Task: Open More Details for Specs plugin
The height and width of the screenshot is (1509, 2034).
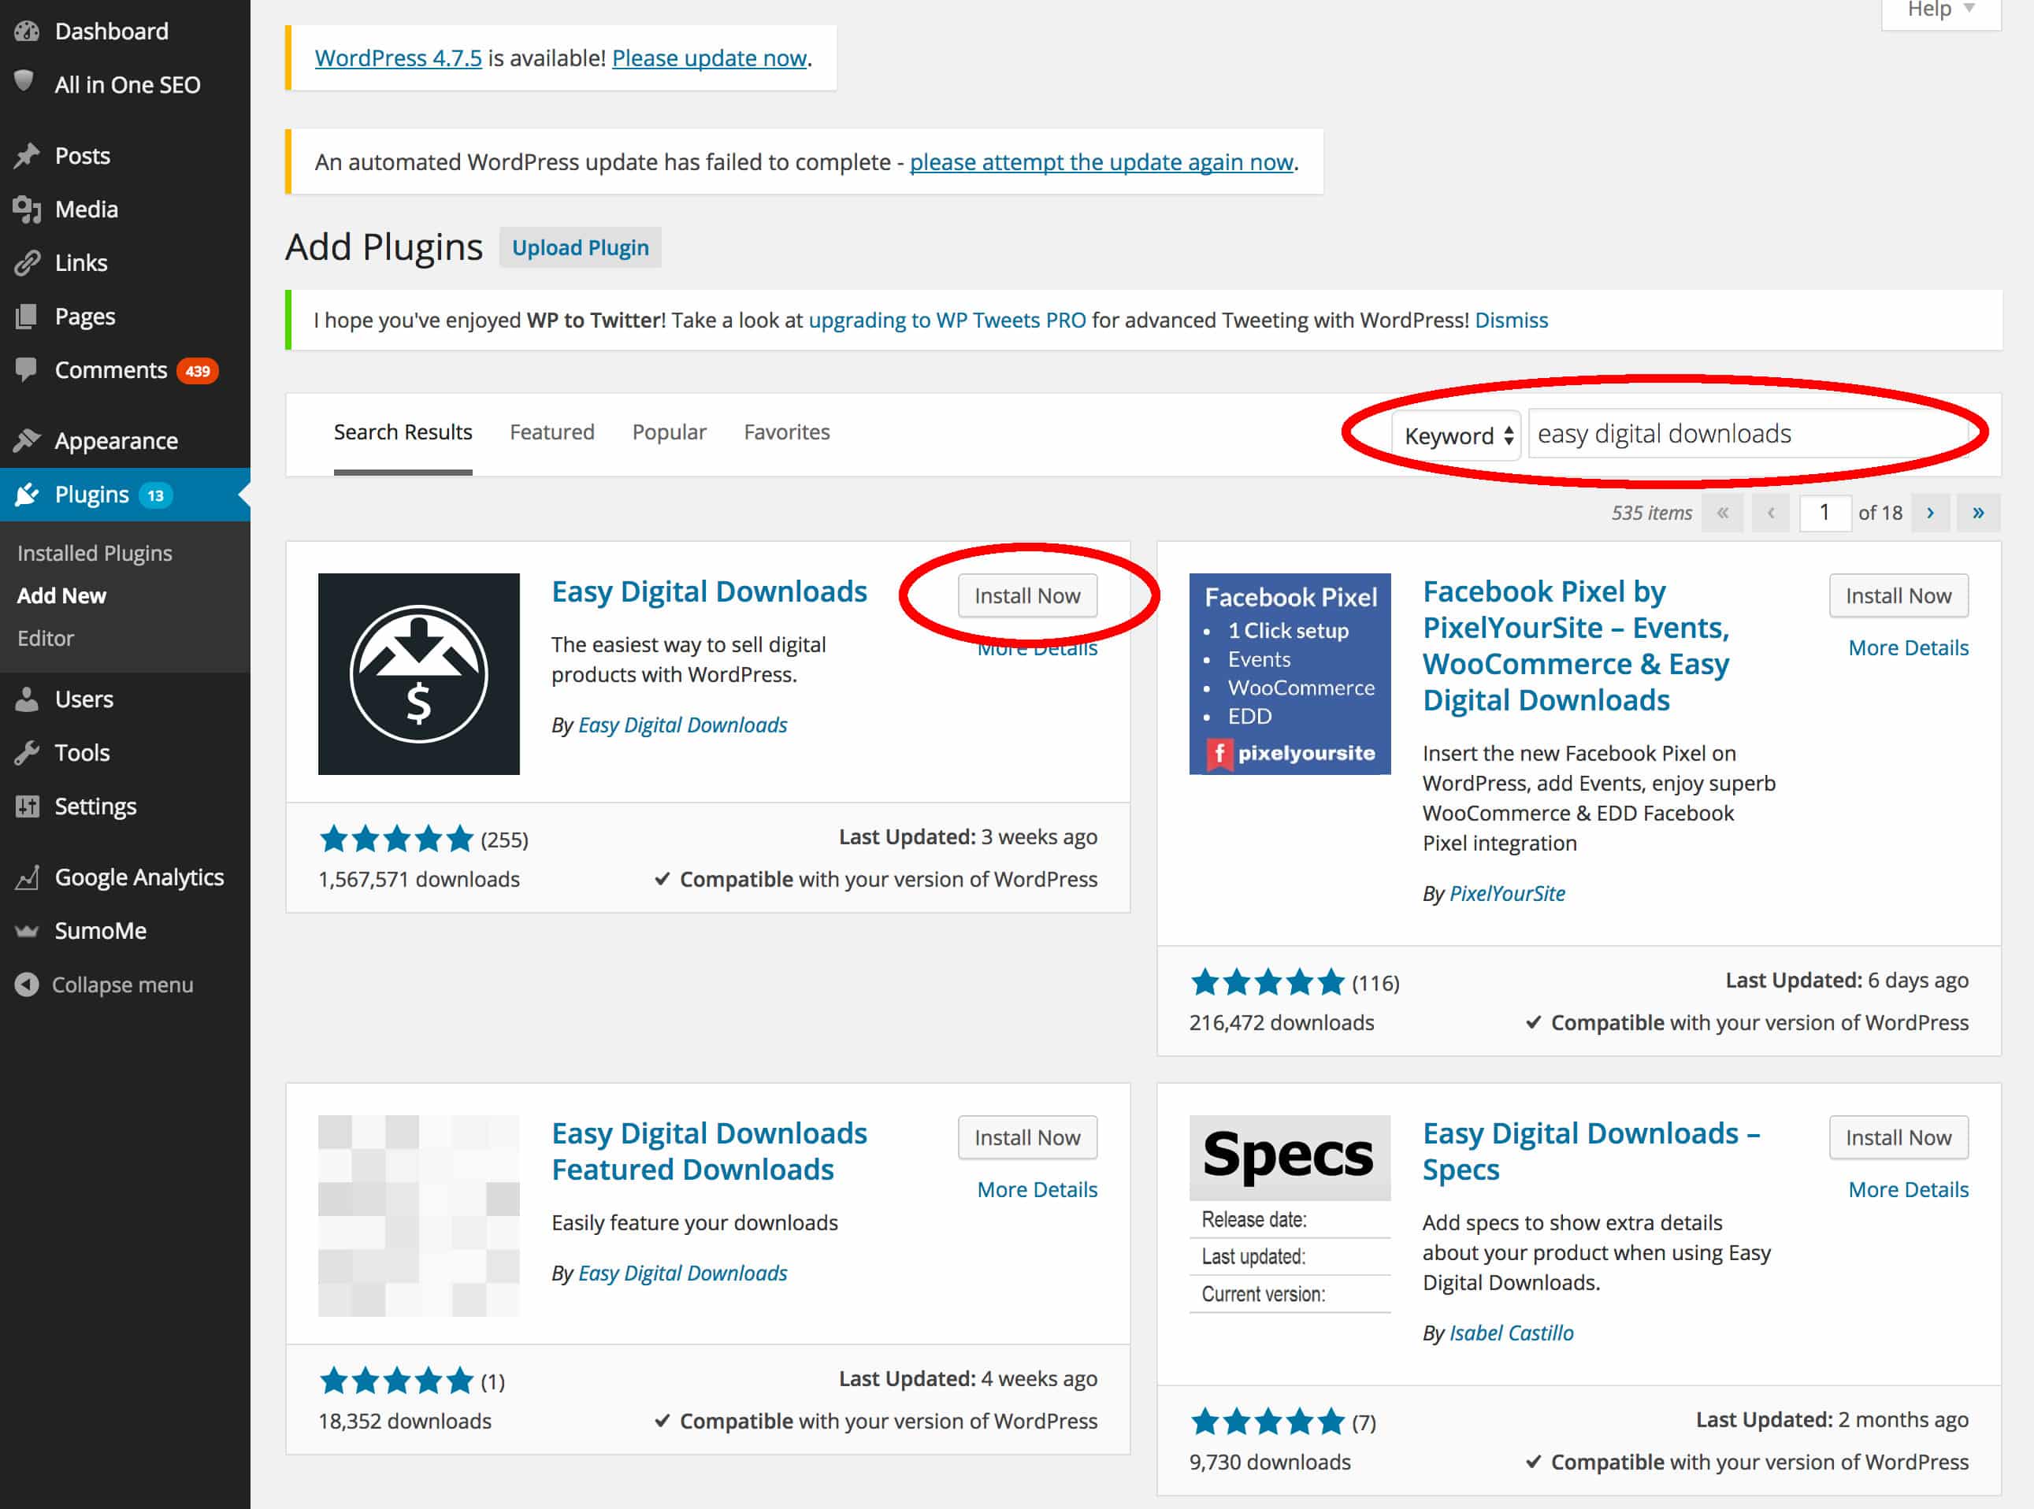Action: 1908,1189
